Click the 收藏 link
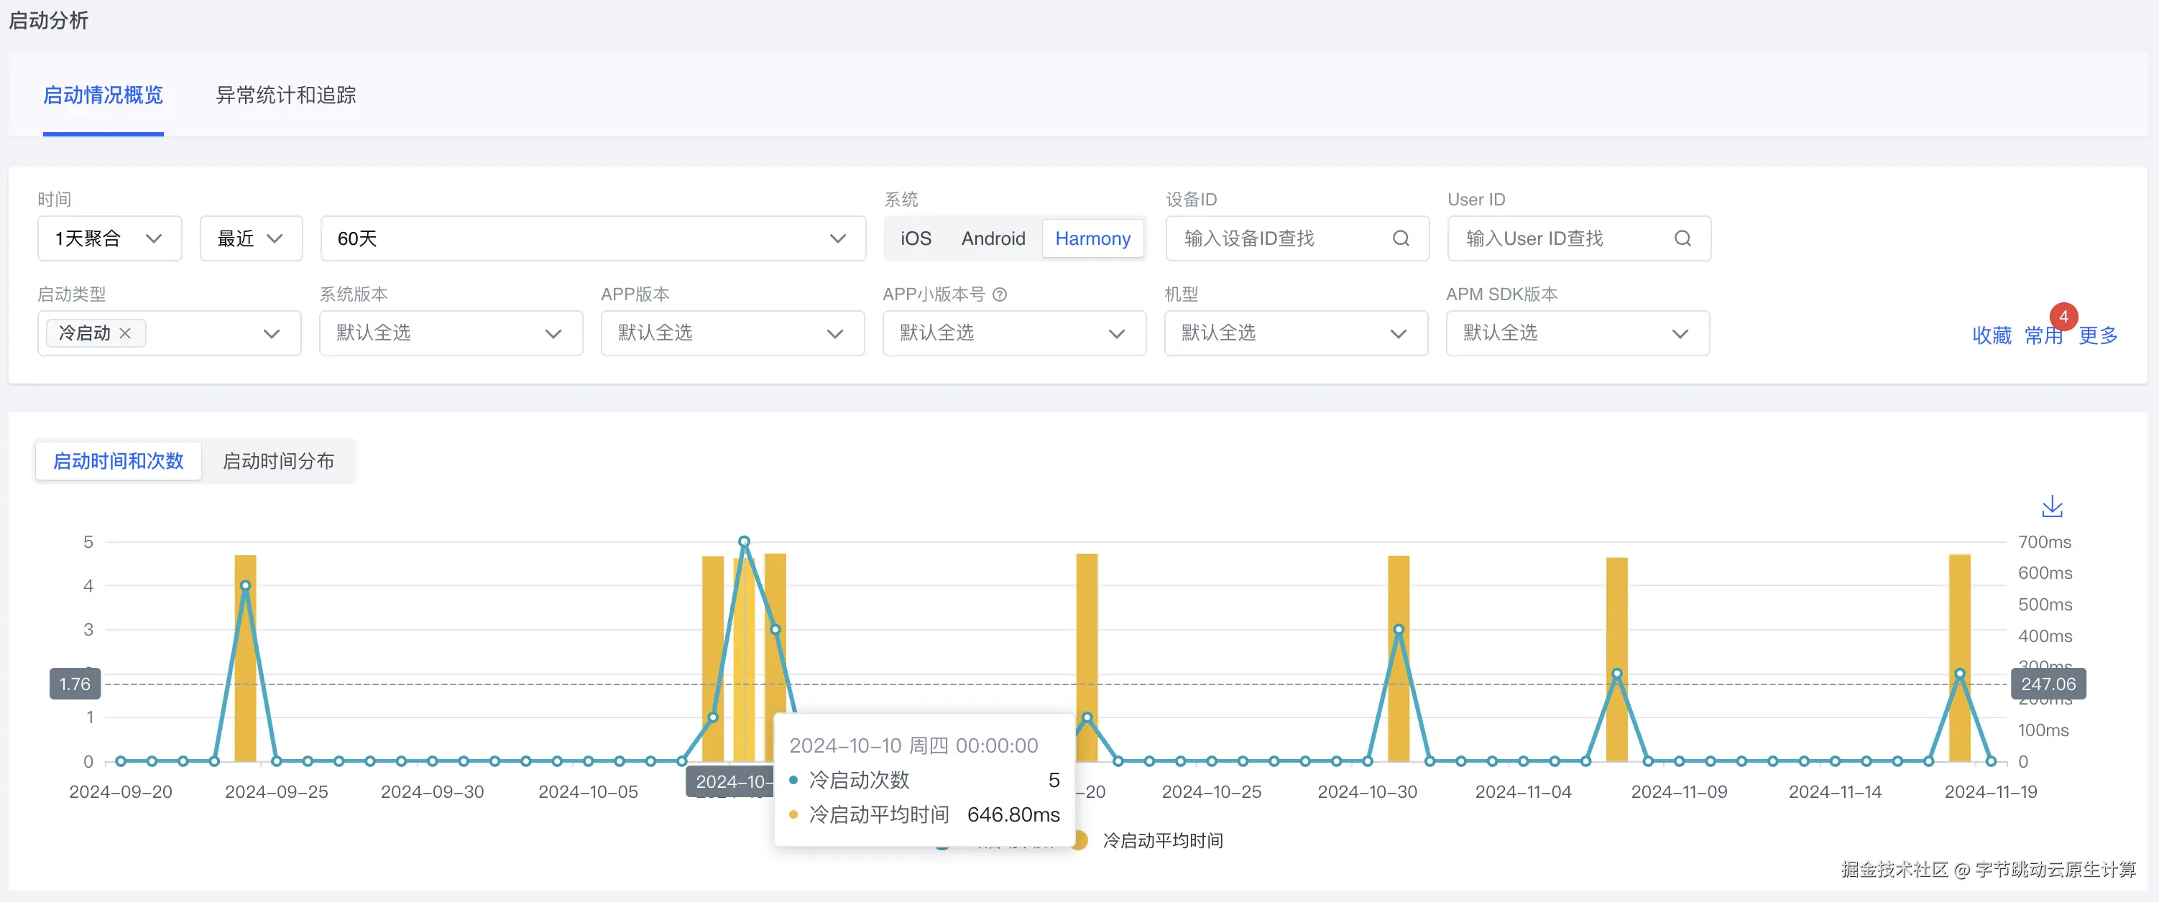Image resolution: width=2159 pixels, height=902 pixels. [x=1992, y=336]
